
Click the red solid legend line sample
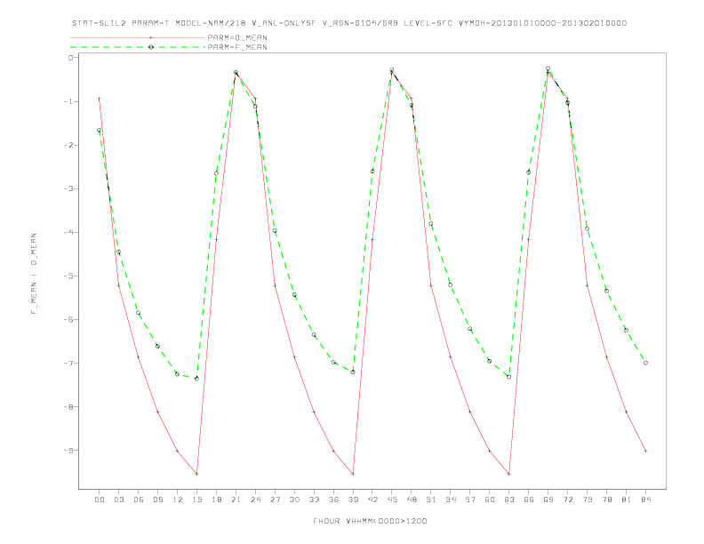[x=138, y=37]
